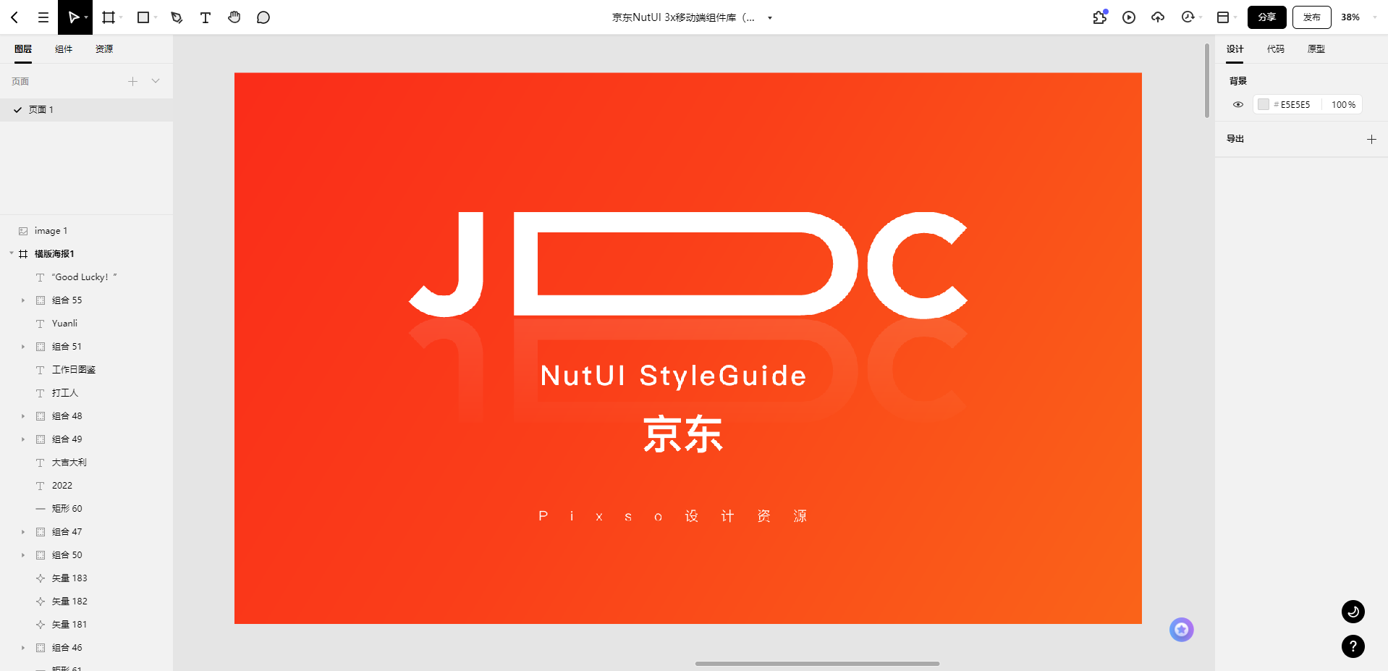Select the Move arrow tool
Screen dimensions: 1388x671
tap(72, 17)
